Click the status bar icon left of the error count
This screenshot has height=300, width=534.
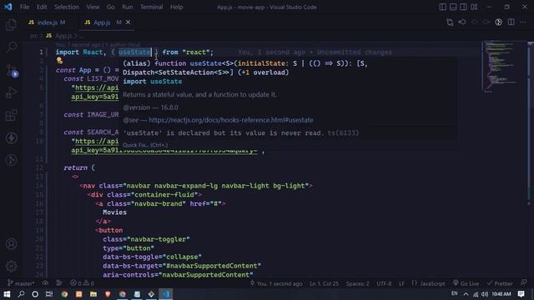pos(59,283)
